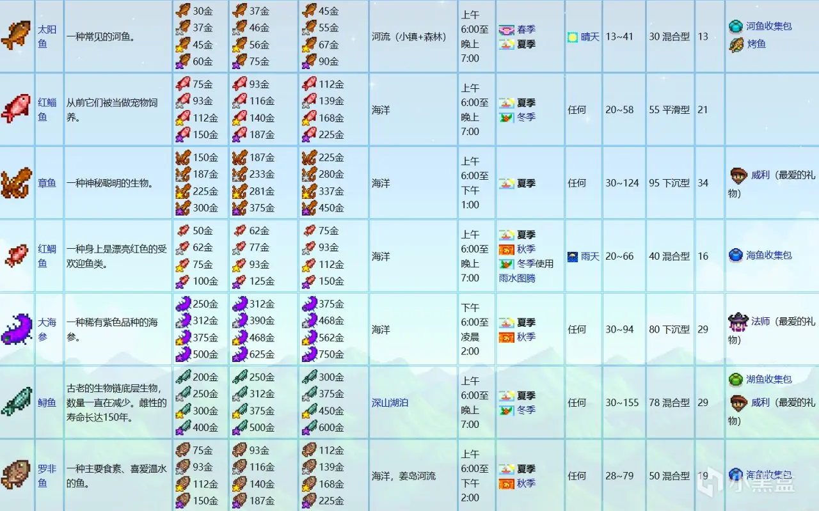This screenshot has width=819, height=511.
Task: Select the size range 28~79
Action: pyautogui.click(x=619, y=476)
